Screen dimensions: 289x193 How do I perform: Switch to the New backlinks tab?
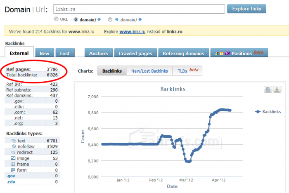tap(45, 53)
